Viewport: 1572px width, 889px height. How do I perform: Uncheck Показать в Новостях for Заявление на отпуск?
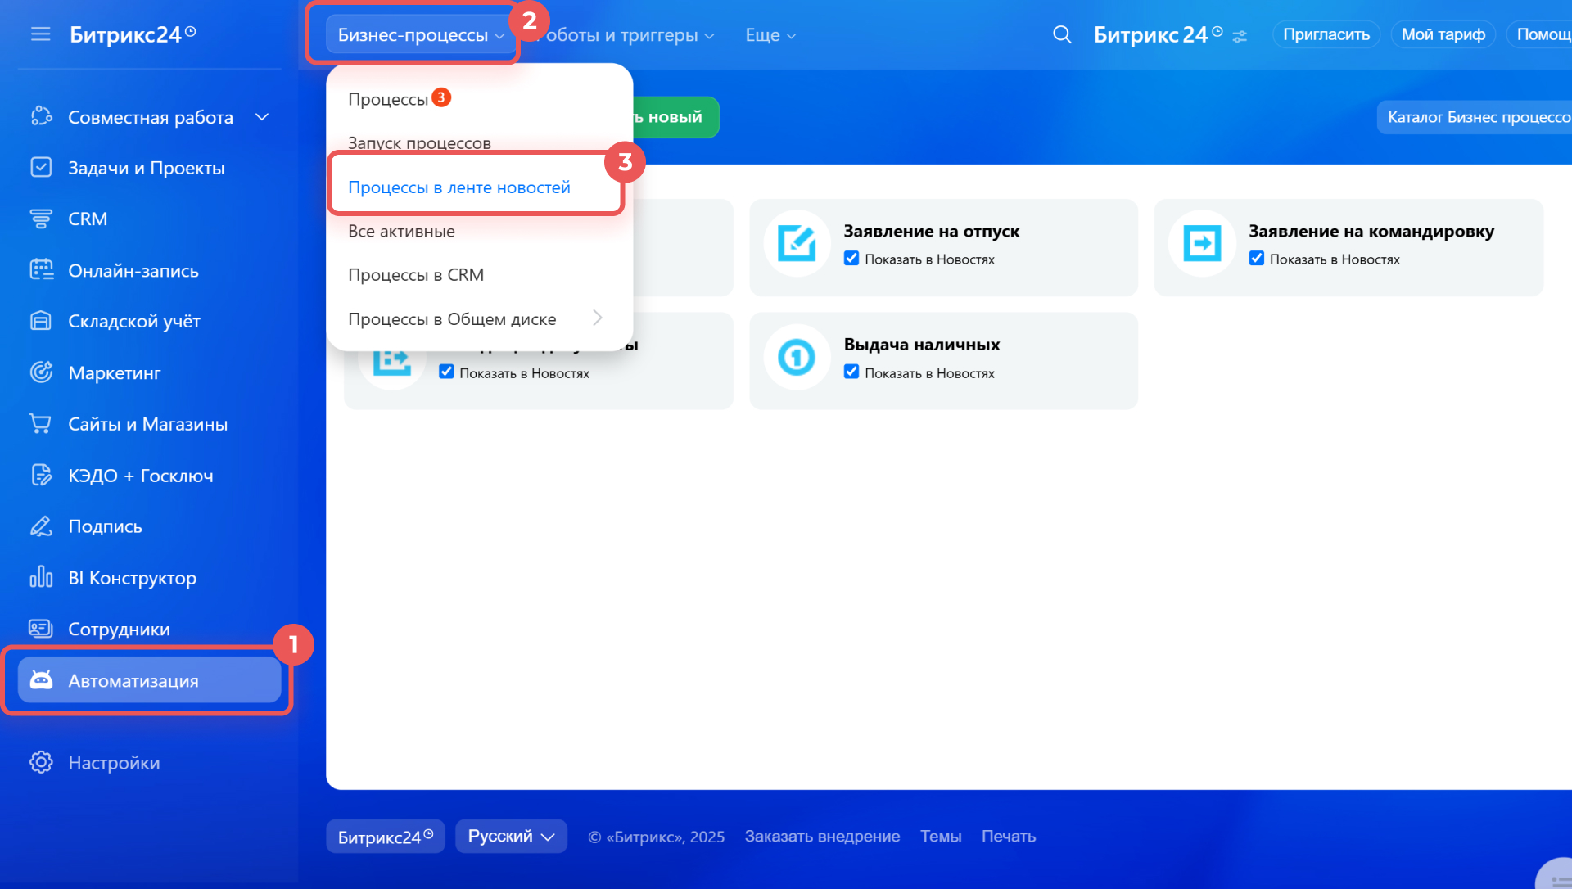tap(851, 259)
